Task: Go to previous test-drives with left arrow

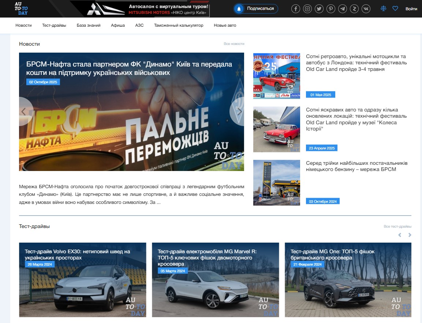Action: pos(400,235)
